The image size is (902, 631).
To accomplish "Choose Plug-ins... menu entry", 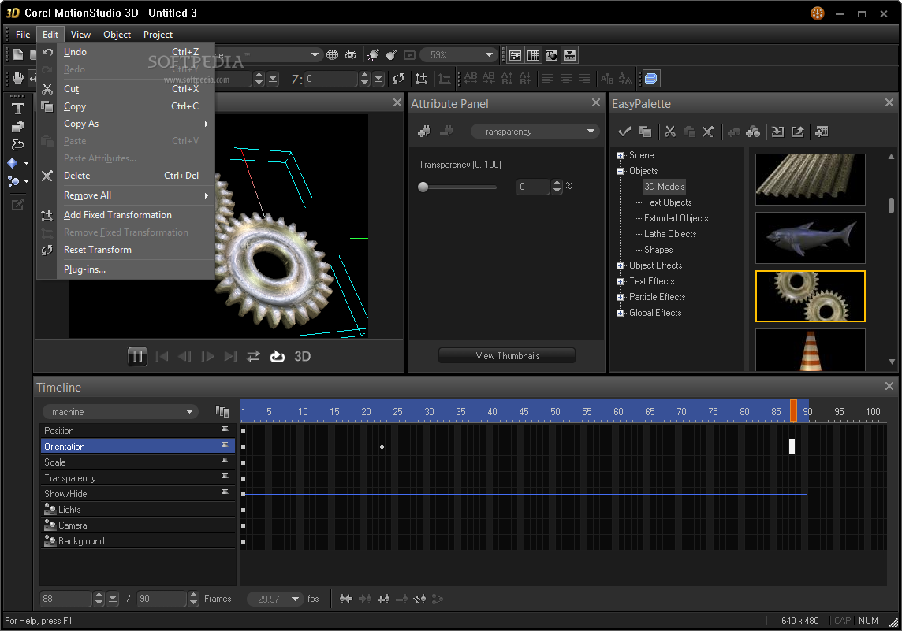I will pyautogui.click(x=127, y=269).
